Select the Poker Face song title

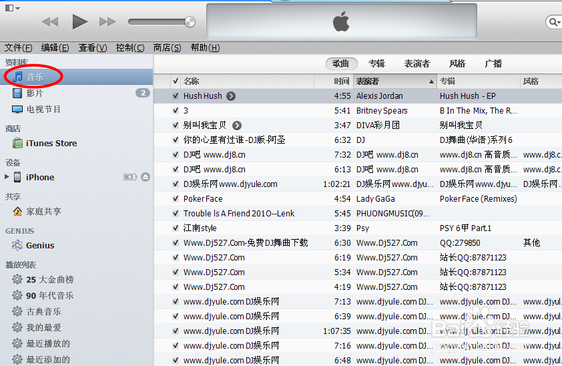coord(203,199)
